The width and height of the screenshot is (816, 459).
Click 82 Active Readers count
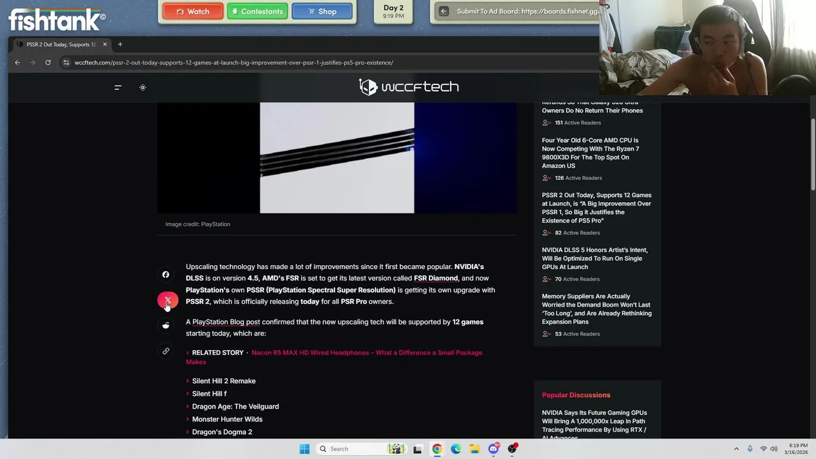pos(571,233)
